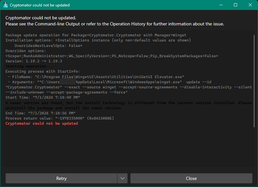
Task: Close the dialog with the title bar X
Action: coord(250,5)
